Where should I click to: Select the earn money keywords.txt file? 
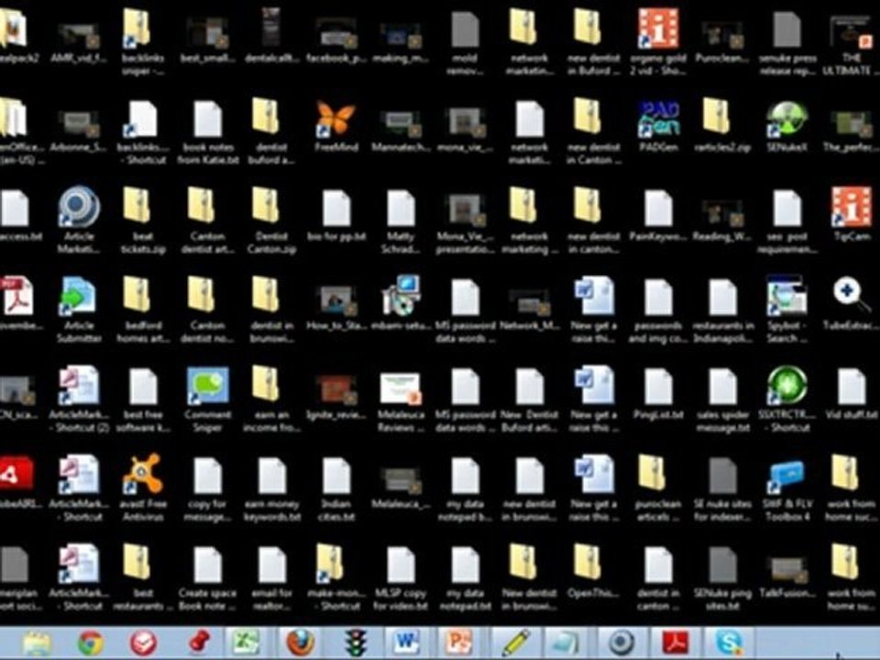(271, 488)
